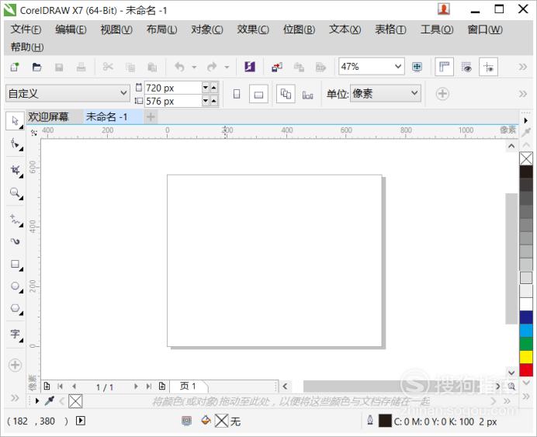The height and width of the screenshot is (437, 537).
Task: Open the 视图(V) menu
Action: pos(116,29)
